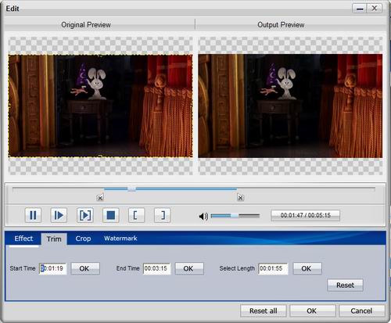
Task: Mute audio with the speaker icon
Action: tap(203, 216)
